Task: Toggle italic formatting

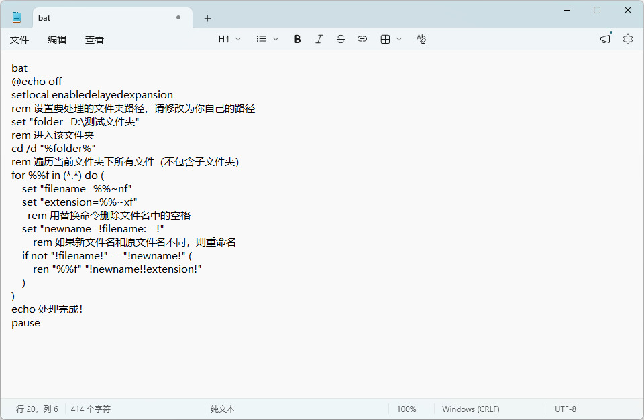Action: pos(319,39)
